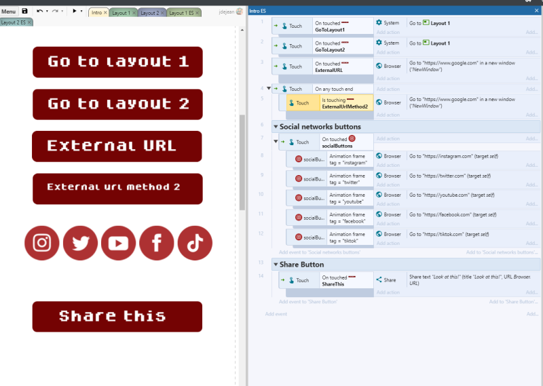This screenshot has height=386, width=543.
Task: Open the Menu button
Action: tap(8, 12)
